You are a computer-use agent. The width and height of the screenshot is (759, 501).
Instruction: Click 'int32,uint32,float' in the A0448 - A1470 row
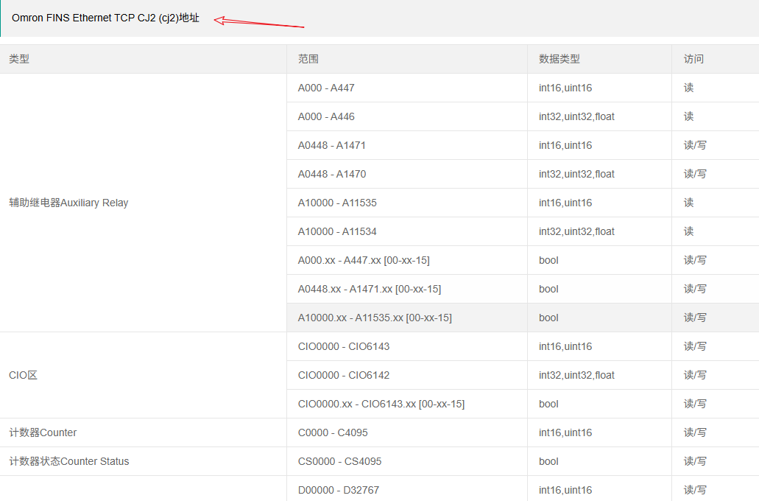click(x=576, y=174)
